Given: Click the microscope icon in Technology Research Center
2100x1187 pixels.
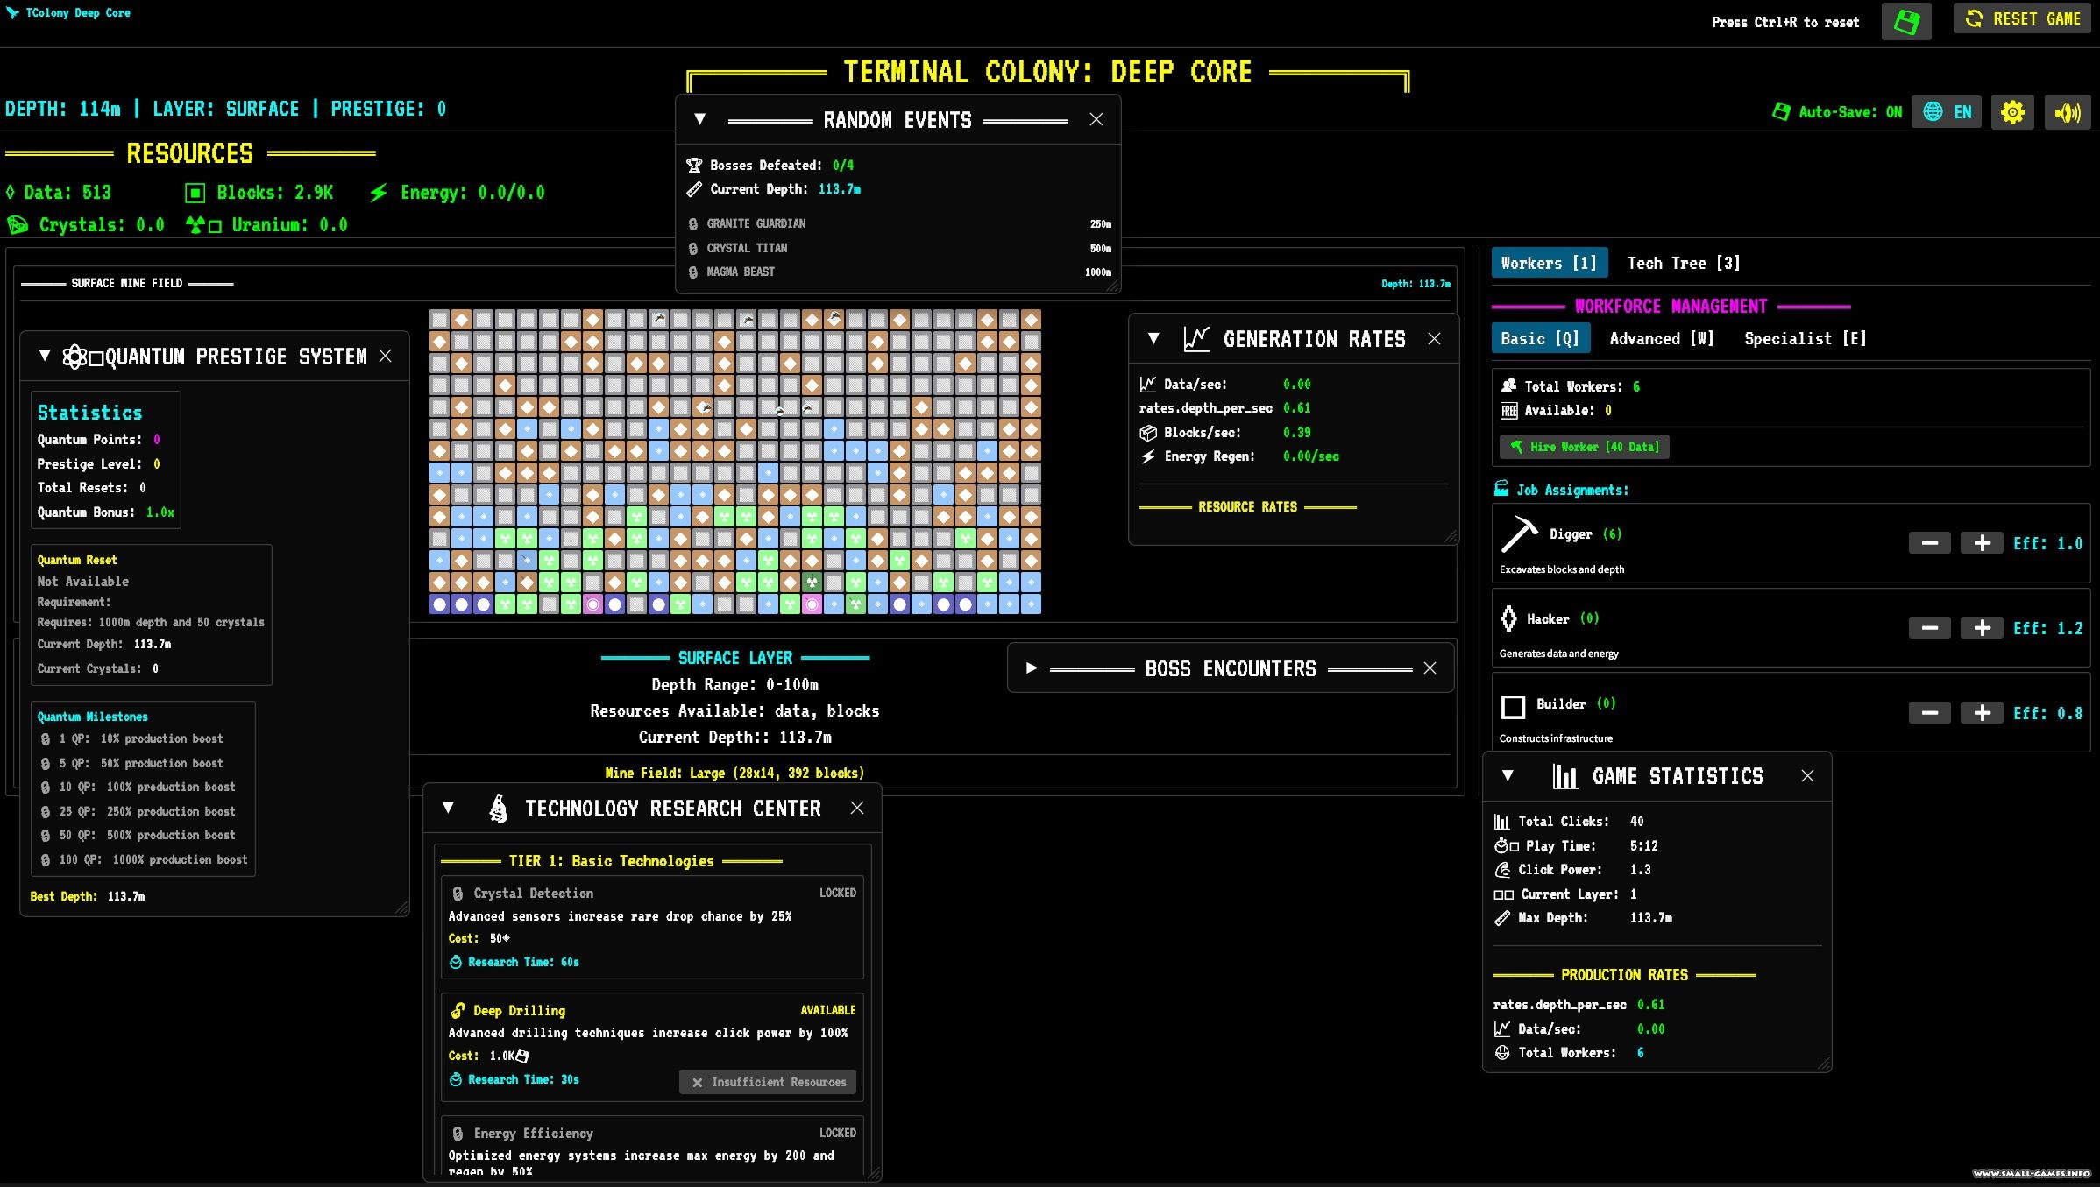Looking at the screenshot, I should [x=498, y=809].
